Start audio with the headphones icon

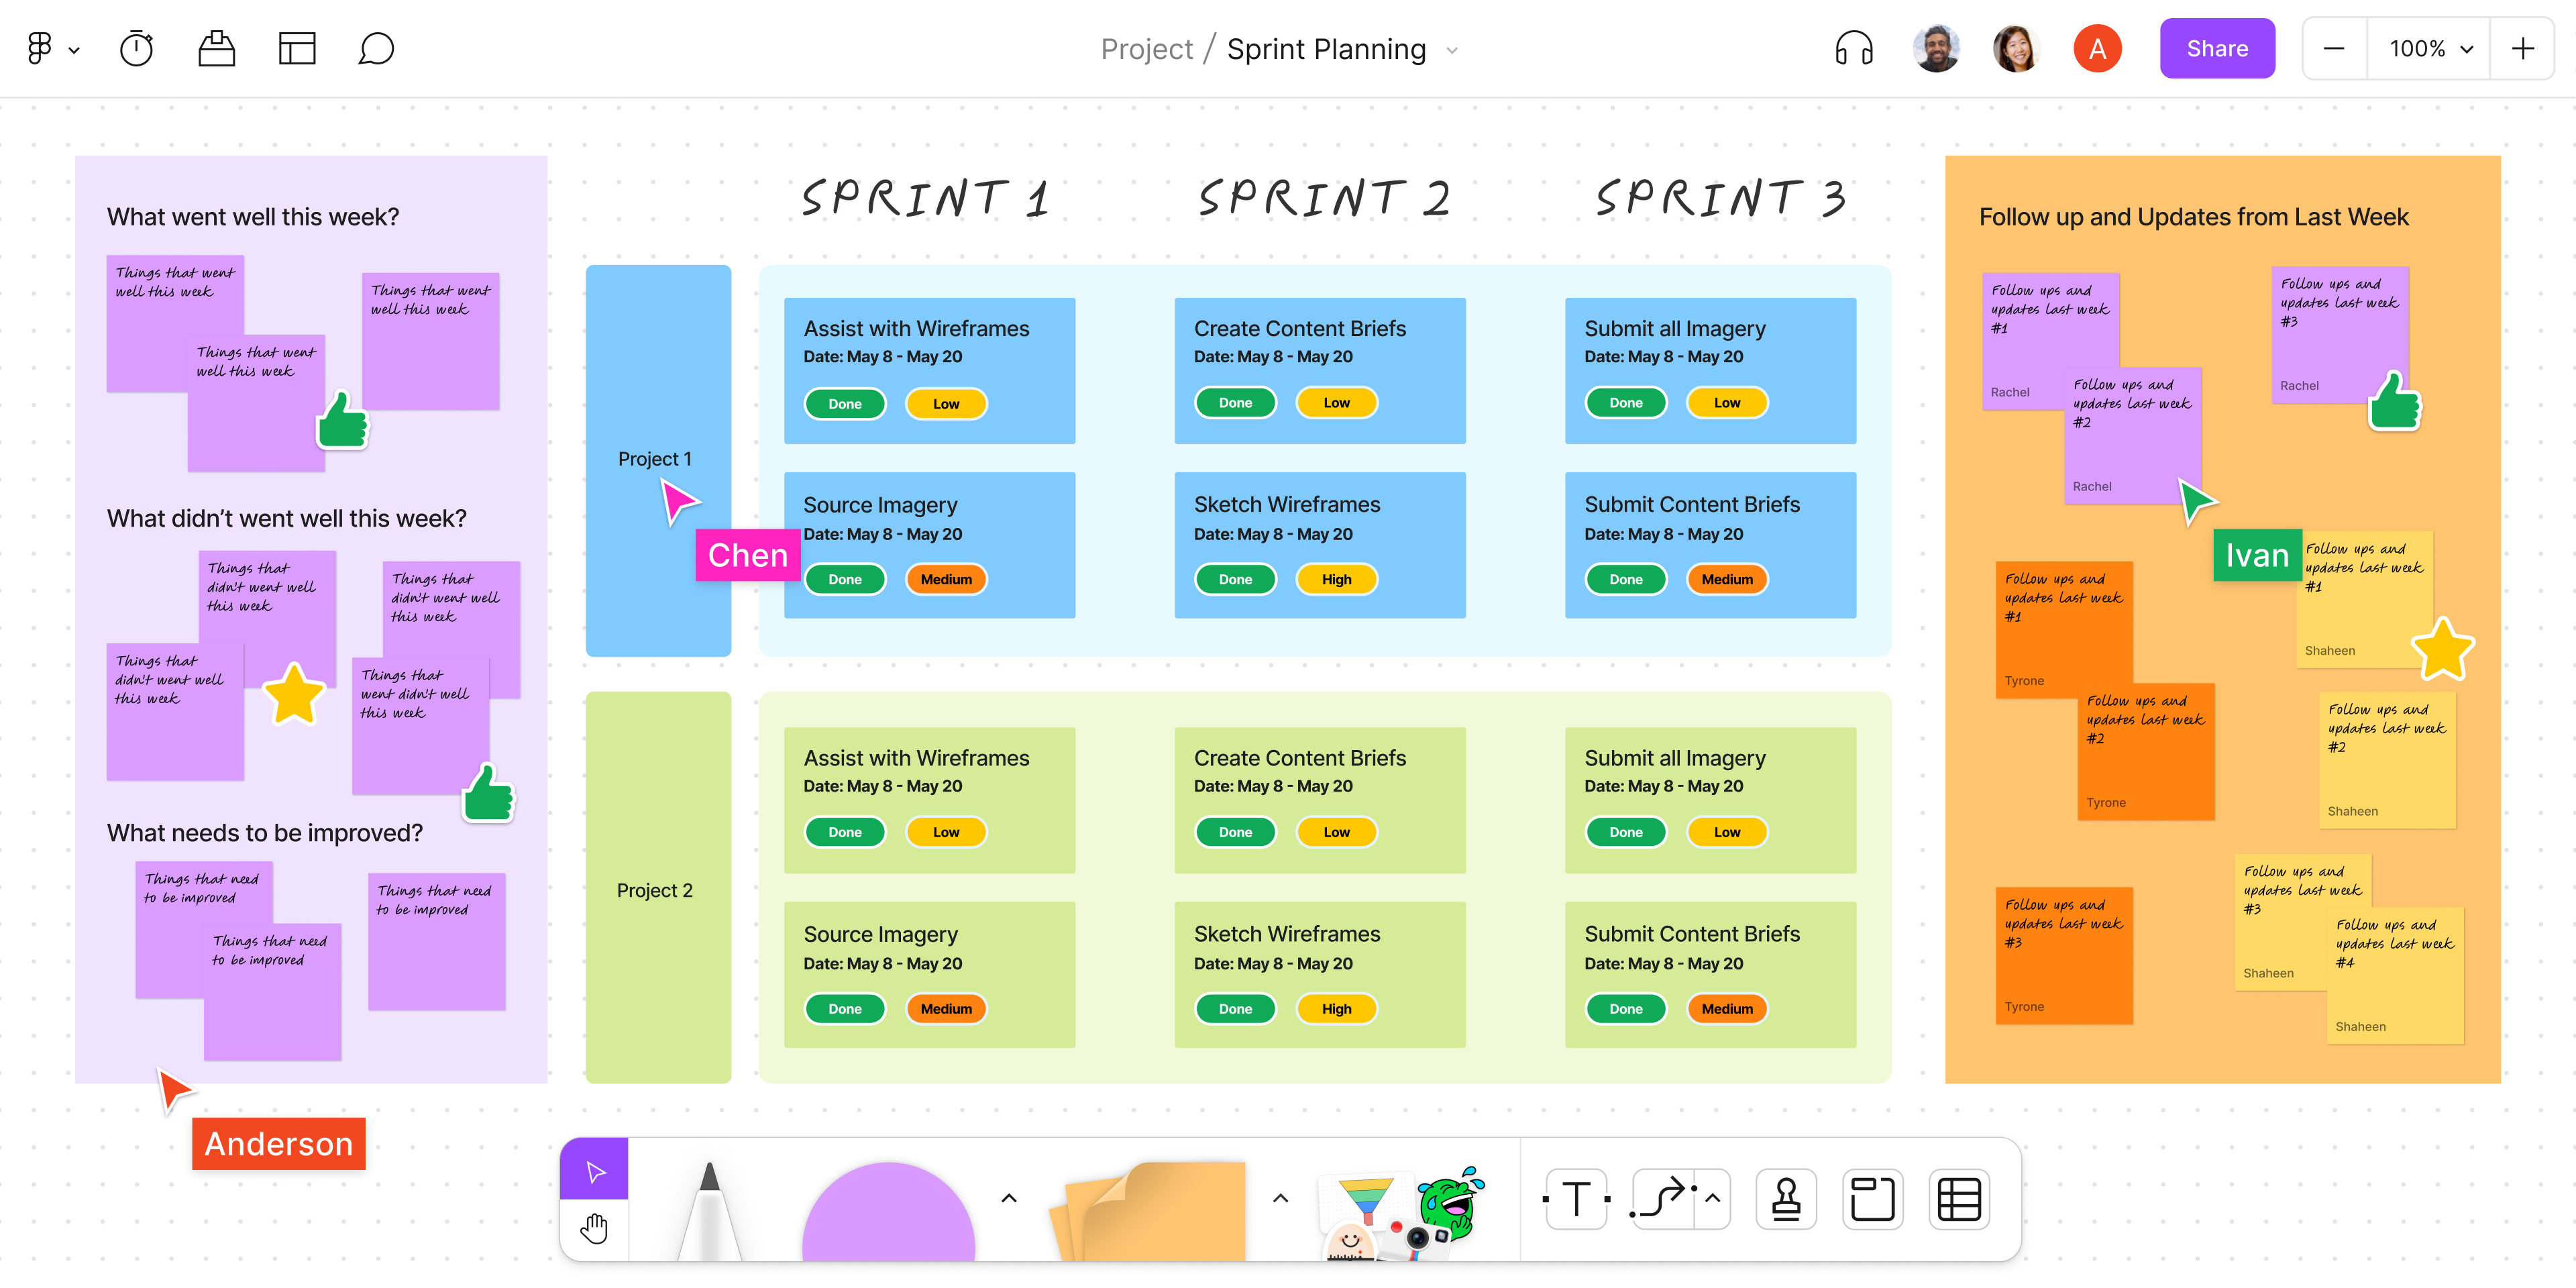(1853, 48)
